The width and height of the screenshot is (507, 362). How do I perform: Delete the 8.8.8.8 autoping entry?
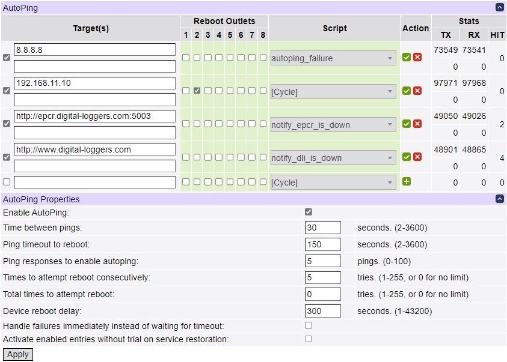pos(417,58)
